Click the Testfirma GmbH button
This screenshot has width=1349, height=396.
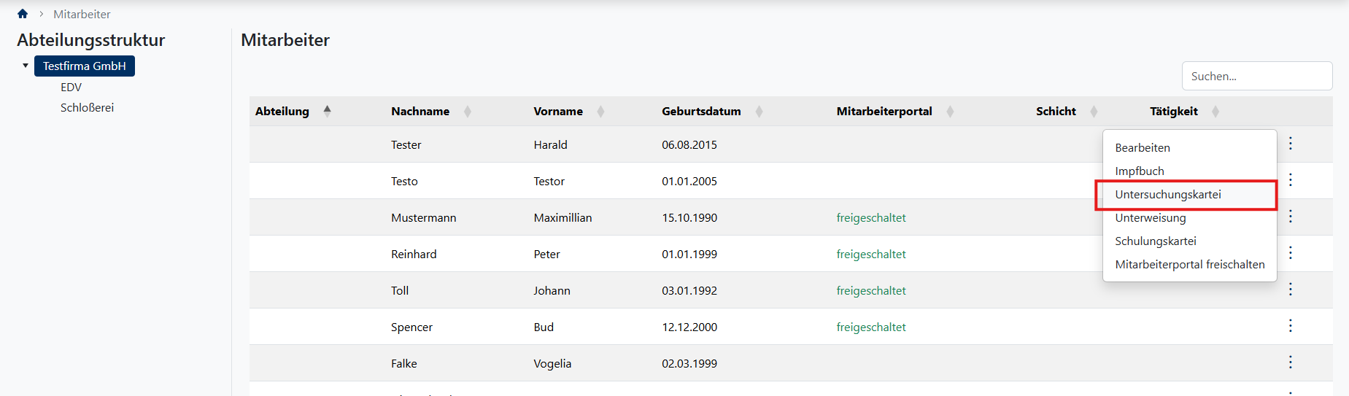84,66
